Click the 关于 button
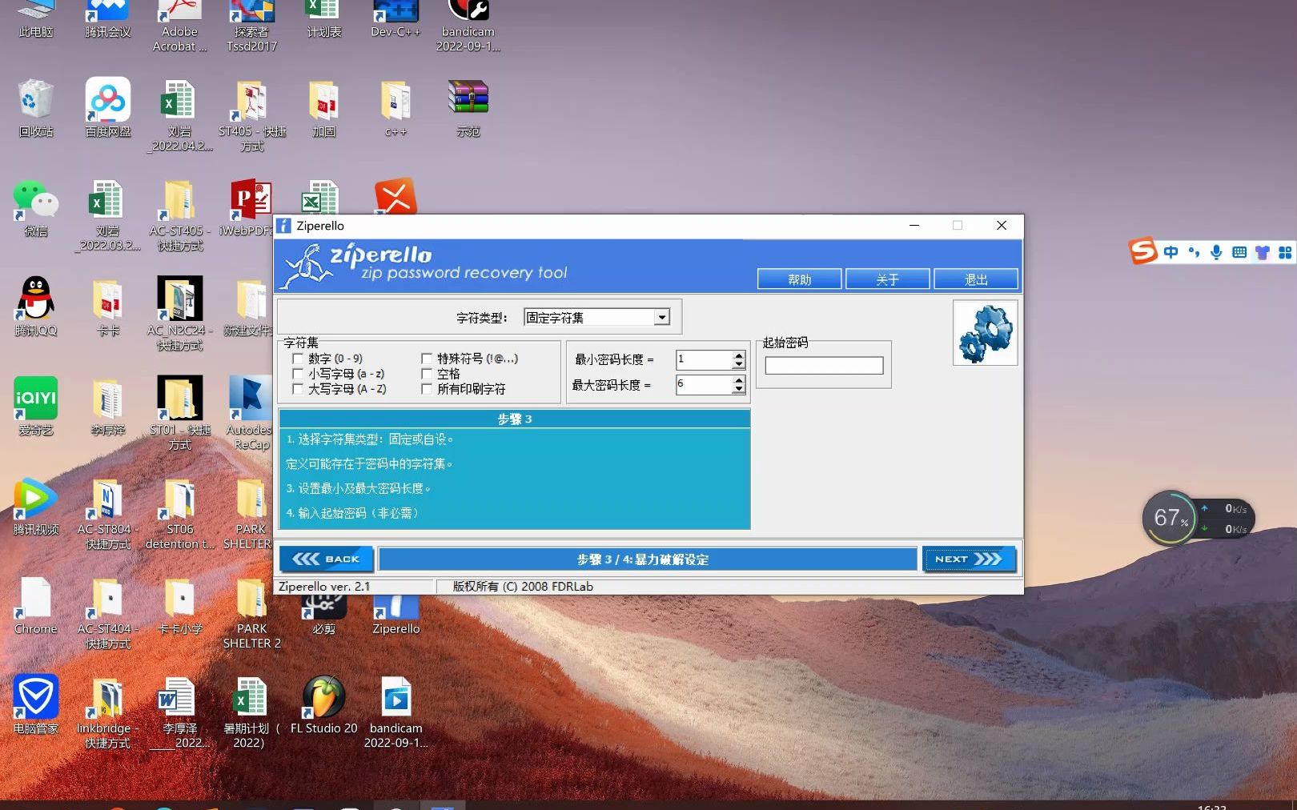Image resolution: width=1297 pixels, height=810 pixels. tap(887, 279)
